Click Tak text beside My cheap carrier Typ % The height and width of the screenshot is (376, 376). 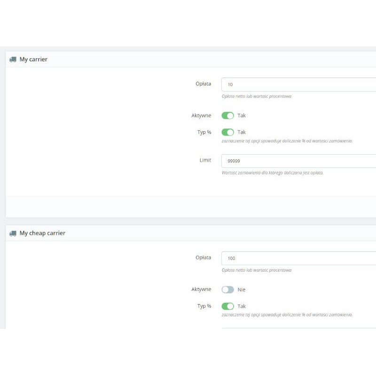coord(242,306)
